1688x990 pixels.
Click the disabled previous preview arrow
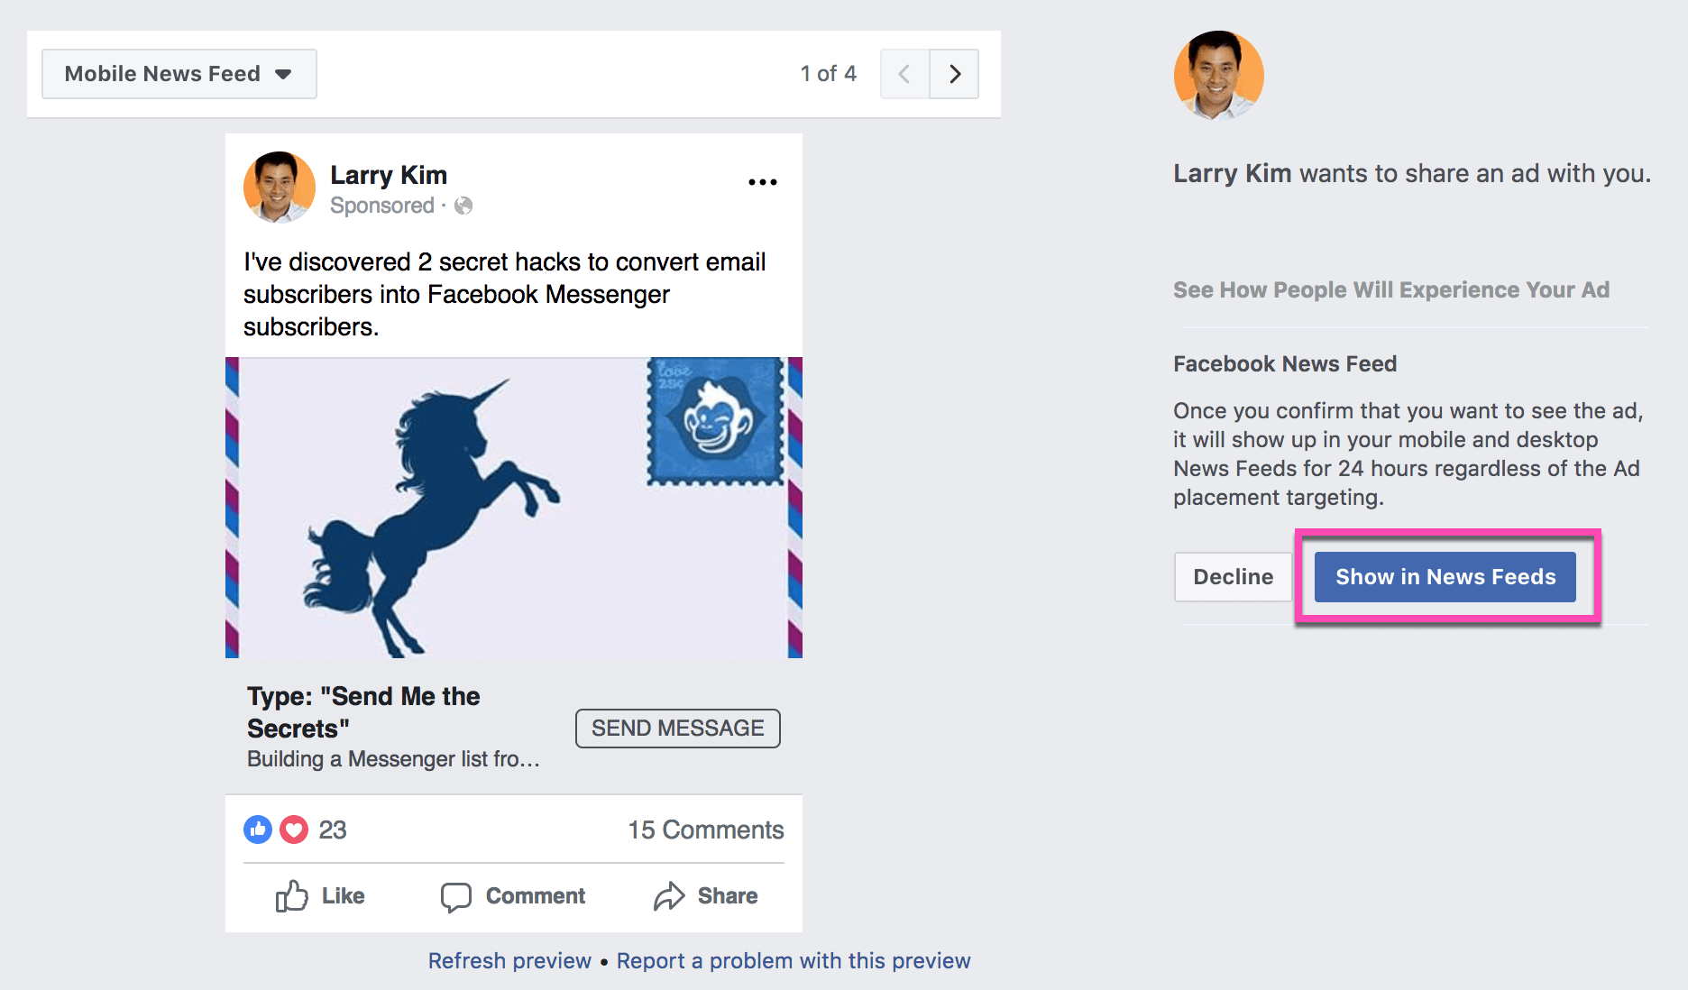[x=904, y=73]
